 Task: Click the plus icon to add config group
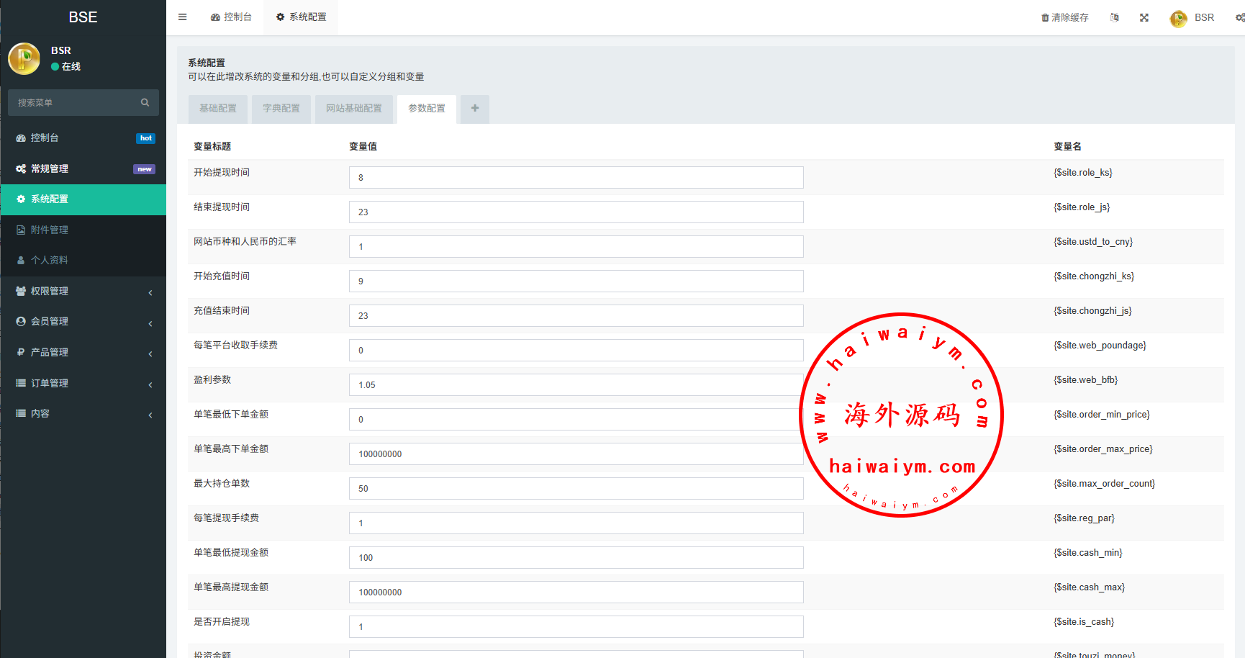tap(474, 109)
